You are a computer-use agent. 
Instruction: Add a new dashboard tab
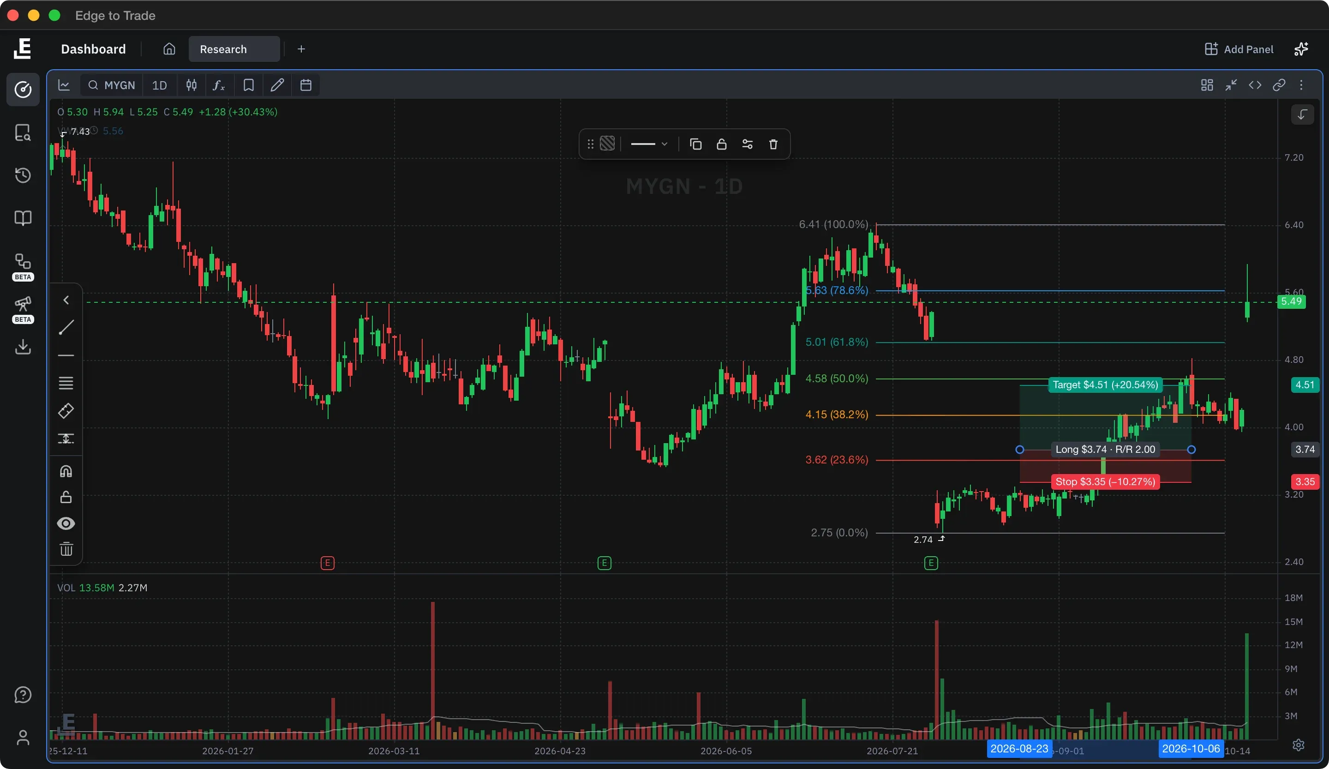point(301,49)
